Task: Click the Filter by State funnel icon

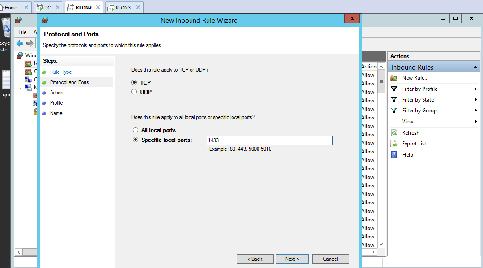Action: 394,100
